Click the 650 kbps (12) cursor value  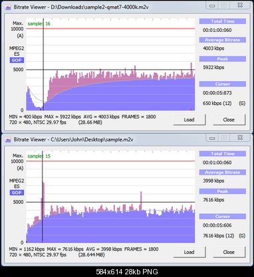point(217,104)
